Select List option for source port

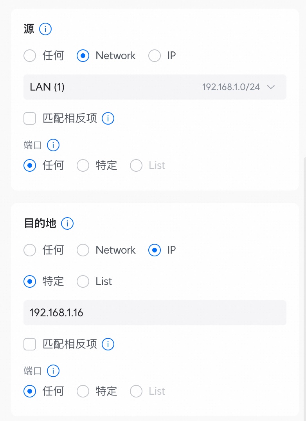click(x=136, y=165)
